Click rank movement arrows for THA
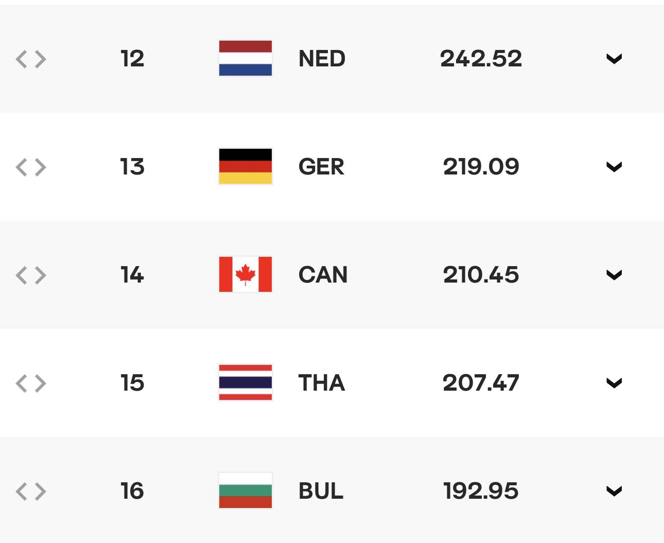This screenshot has height=543, width=664. click(x=31, y=383)
